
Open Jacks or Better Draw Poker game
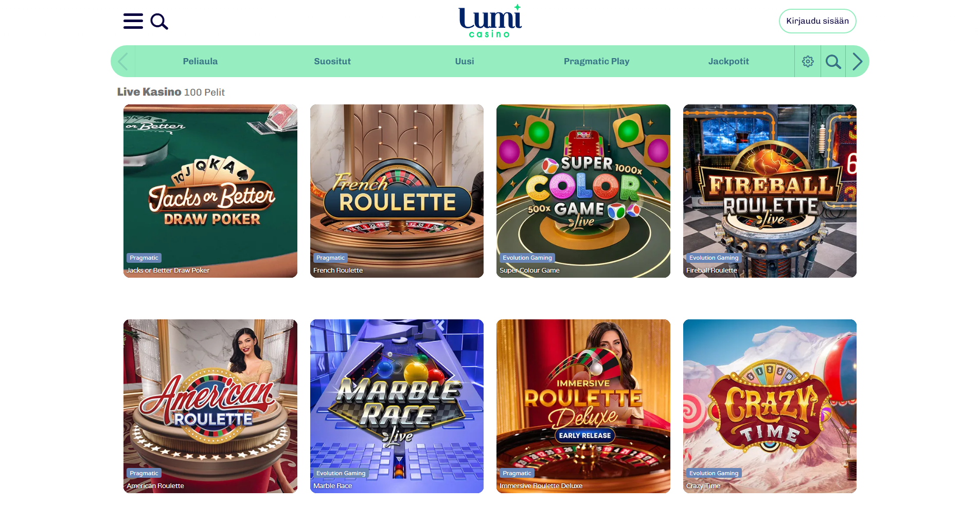[x=210, y=191]
